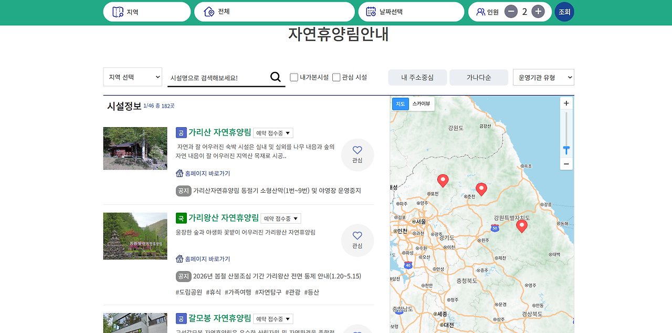672x333 pixels.
Task: Open the 지역 region selector in top bar
Action: pos(147,12)
